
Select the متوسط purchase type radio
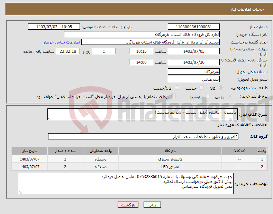tap(208, 96)
